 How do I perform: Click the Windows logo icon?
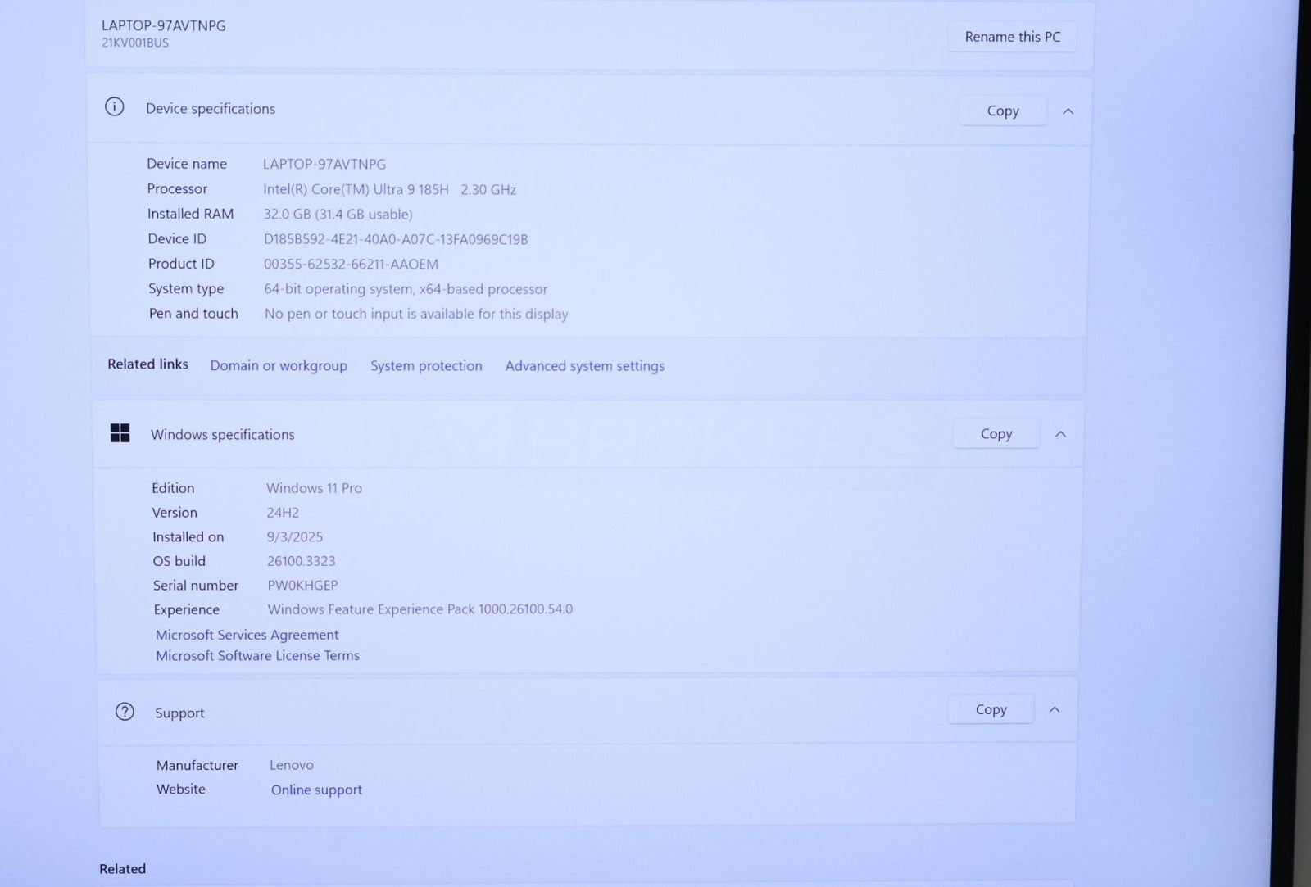tap(120, 433)
